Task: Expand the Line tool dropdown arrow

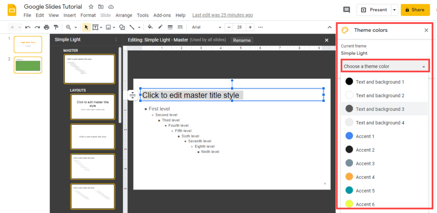Action: [x=139, y=27]
